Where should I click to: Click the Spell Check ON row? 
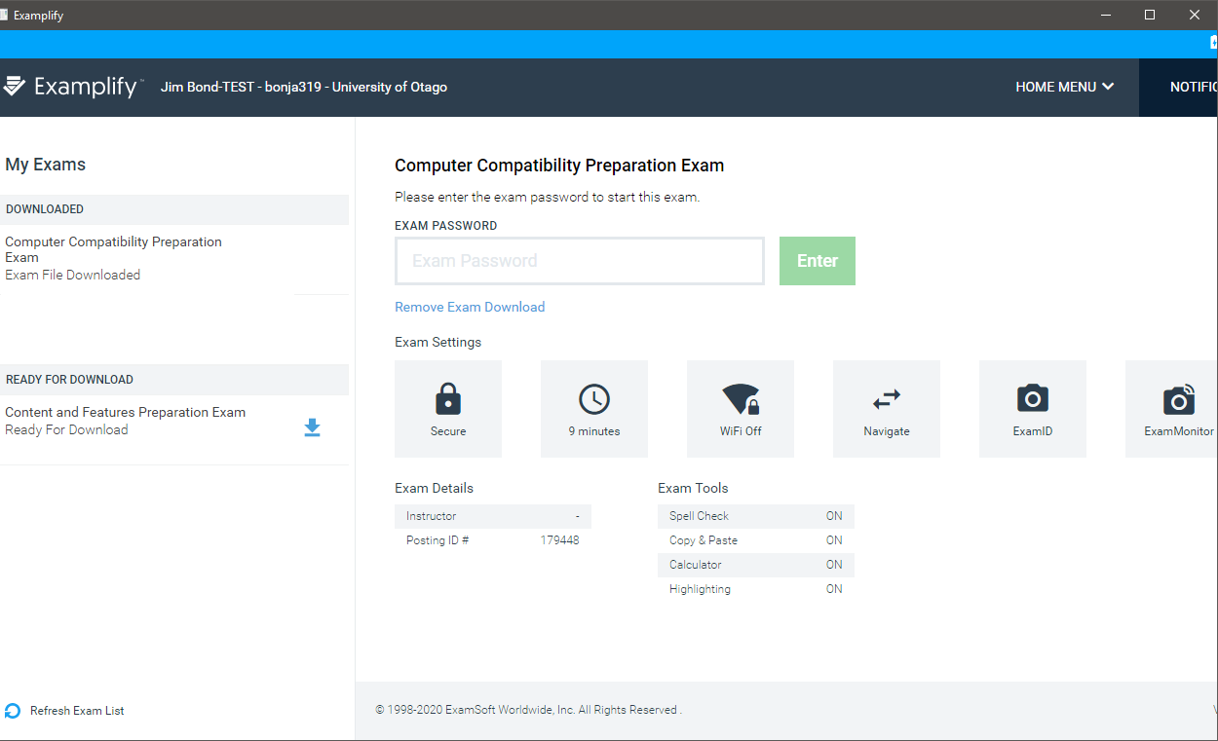(x=755, y=516)
